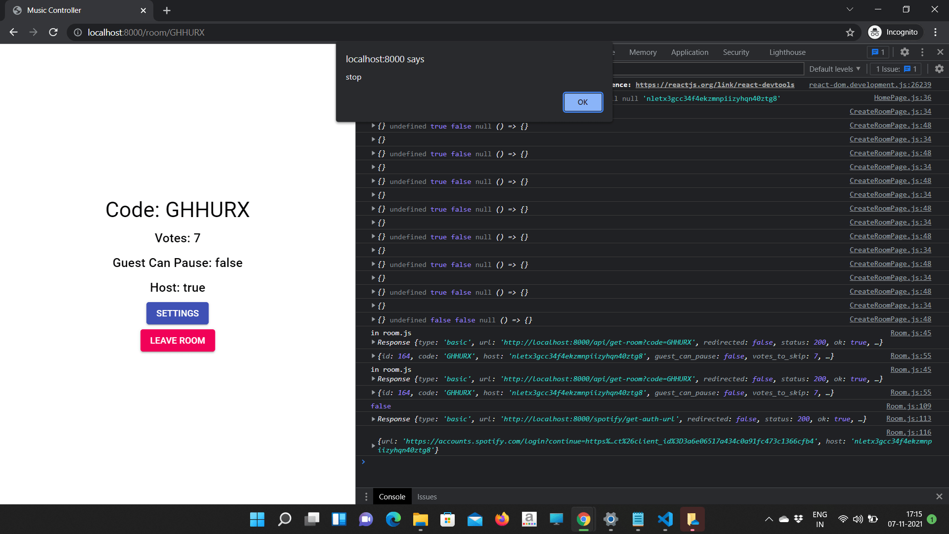The image size is (949, 534).
Task: Reload the page with the refresh icon
Action: point(53,32)
